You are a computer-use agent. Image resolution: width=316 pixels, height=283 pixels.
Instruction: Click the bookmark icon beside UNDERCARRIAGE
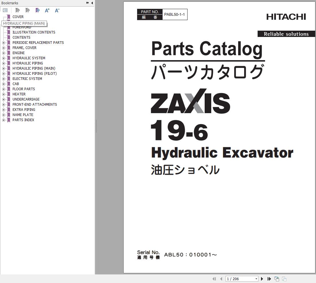9,99
